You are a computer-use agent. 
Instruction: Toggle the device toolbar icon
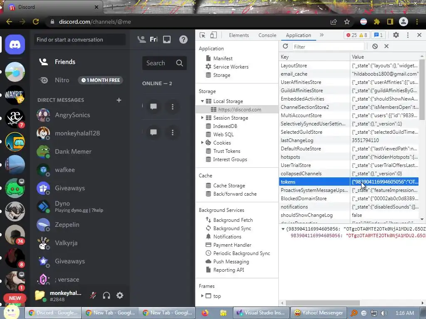(213, 35)
